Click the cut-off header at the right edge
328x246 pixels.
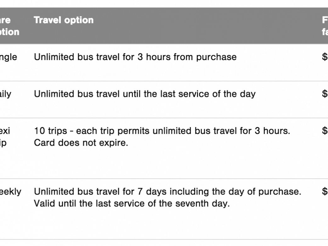click(x=325, y=26)
